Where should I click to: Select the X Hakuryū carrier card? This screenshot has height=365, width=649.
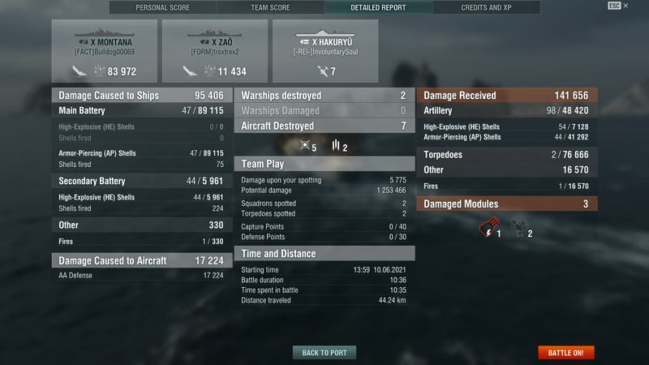(325, 51)
